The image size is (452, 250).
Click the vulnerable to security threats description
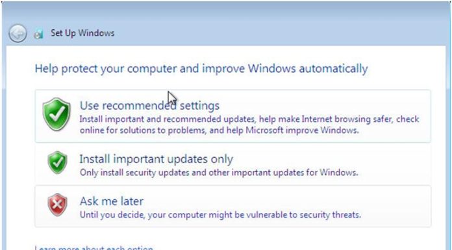(220, 215)
